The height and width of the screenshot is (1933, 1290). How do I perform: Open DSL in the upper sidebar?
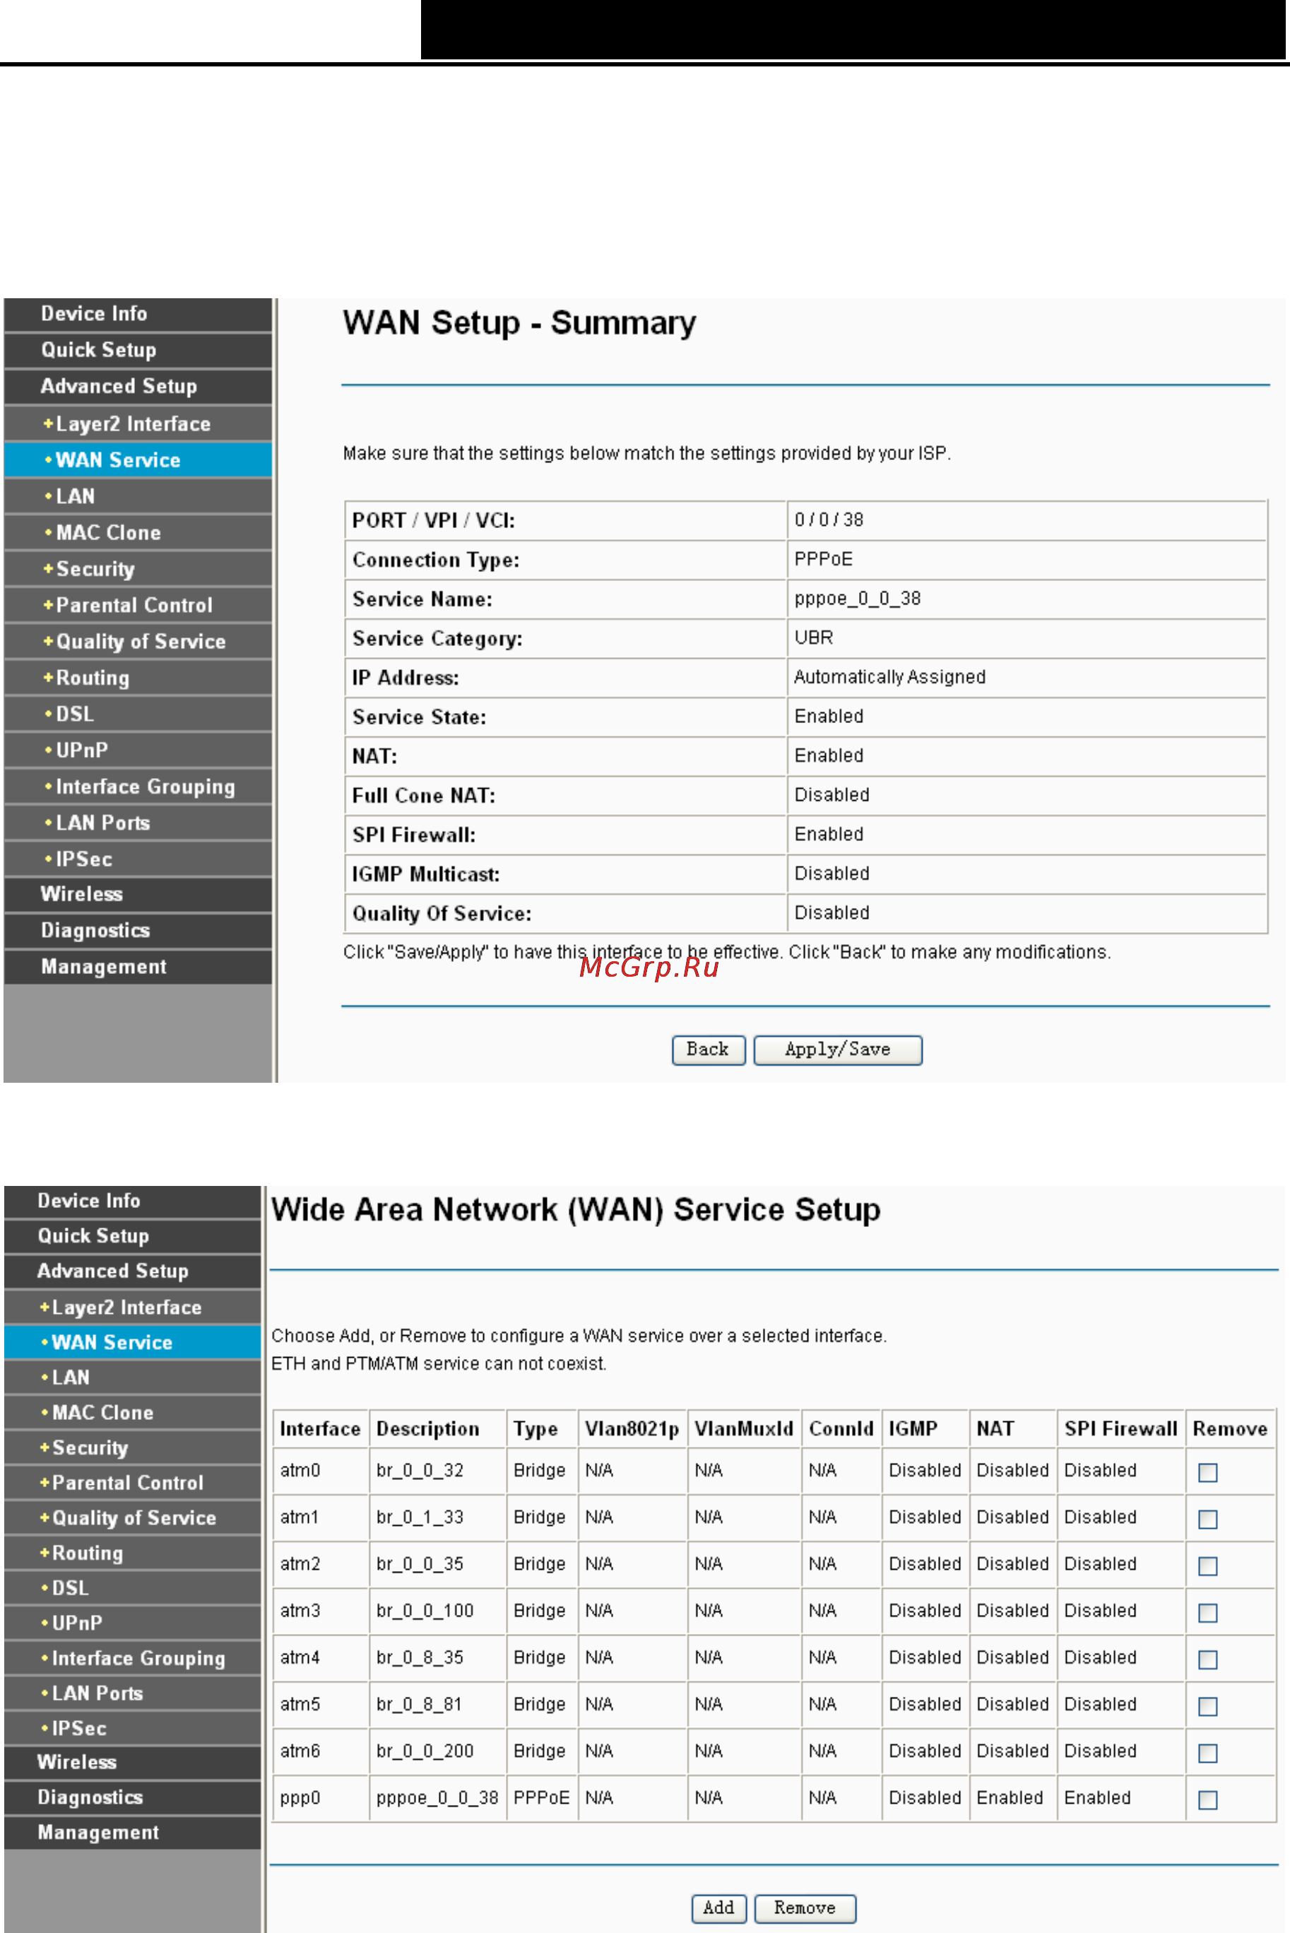click(137, 713)
